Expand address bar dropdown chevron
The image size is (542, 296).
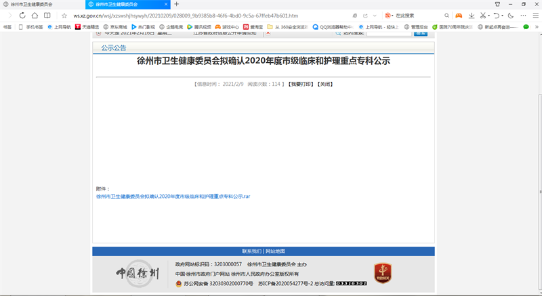tap(375, 15)
